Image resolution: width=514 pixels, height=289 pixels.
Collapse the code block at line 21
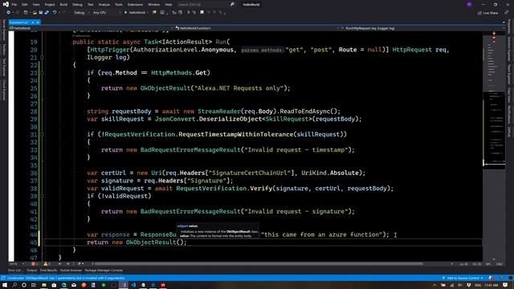point(42,57)
